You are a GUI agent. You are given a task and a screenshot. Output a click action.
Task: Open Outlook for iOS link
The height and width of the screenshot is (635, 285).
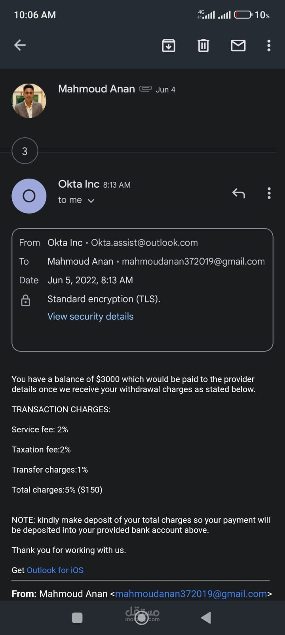coord(55,570)
